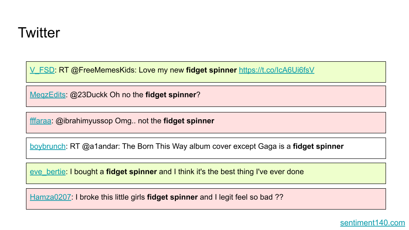Select the white Born This Way tweet box
Screen dimensions: 409x230
pyautogui.click(x=206, y=148)
